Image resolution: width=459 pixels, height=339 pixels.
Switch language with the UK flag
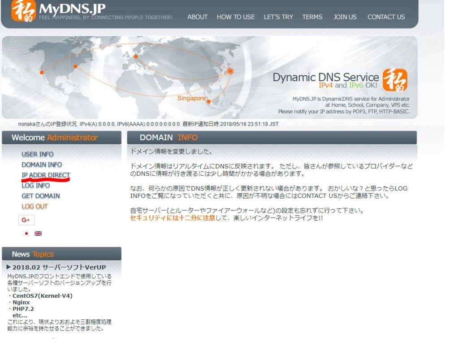click(x=38, y=233)
